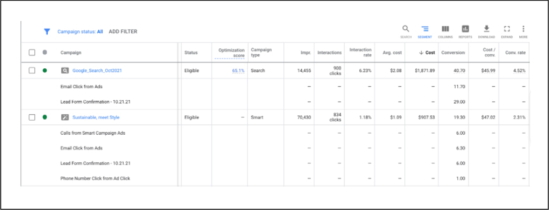Viewport: 549px width, 210px height.
Task: Click the 11.70 conversions value
Action: point(459,87)
